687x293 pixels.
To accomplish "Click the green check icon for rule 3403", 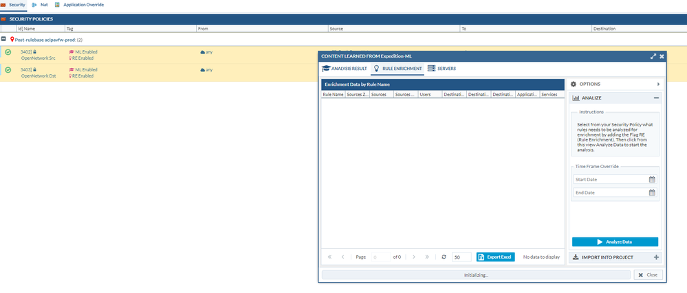I will (8, 69).
